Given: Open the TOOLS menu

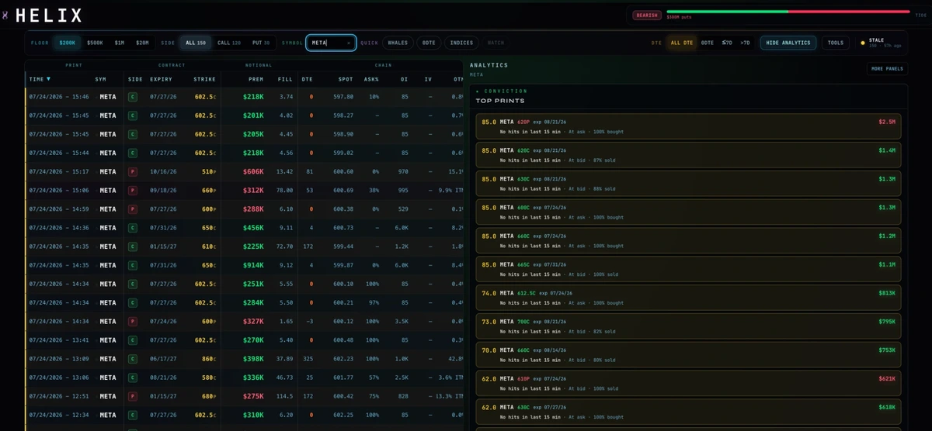Looking at the screenshot, I should pos(836,43).
